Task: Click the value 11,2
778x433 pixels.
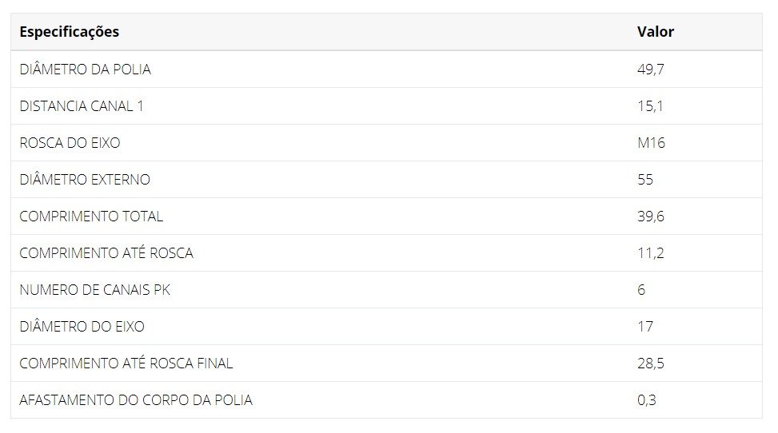Action: 651,253
